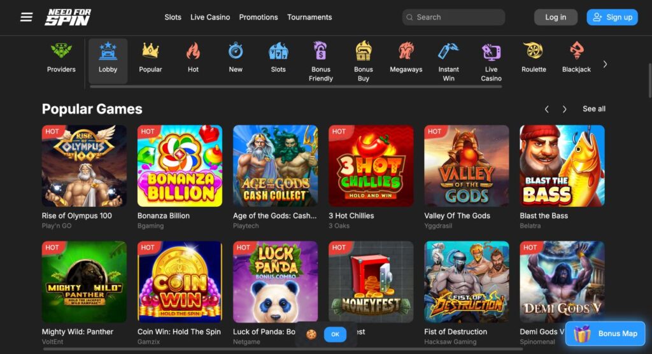The width and height of the screenshot is (652, 354).
Task: Show next Popular Games with right chevron
Action: 564,109
